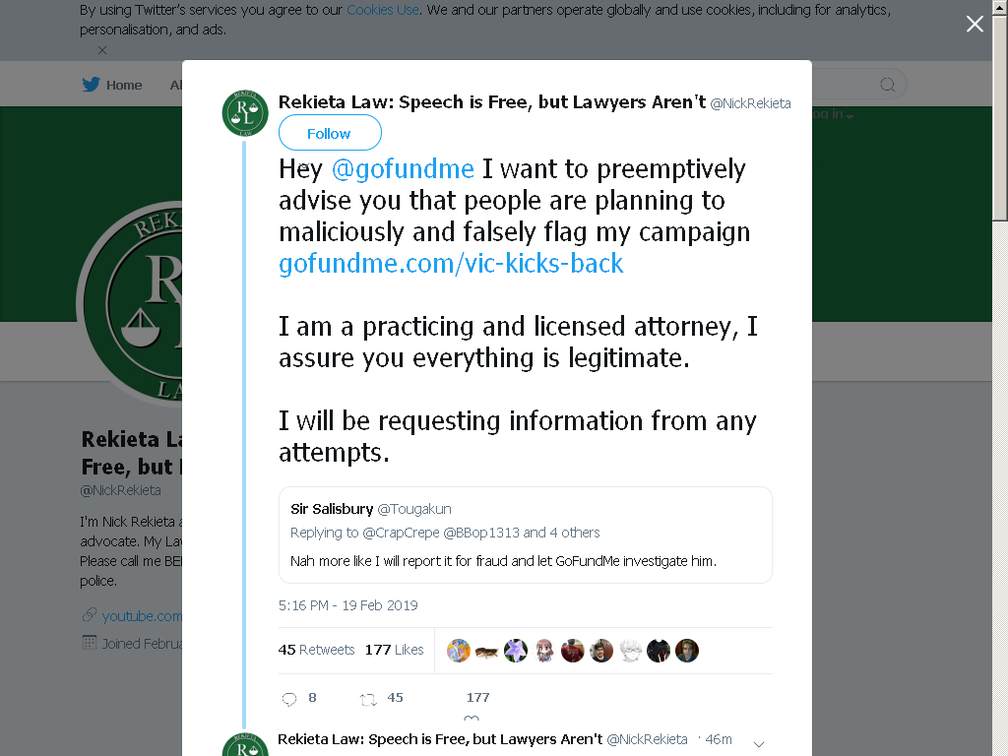Image resolution: width=1008 pixels, height=756 pixels.
Task: Click the retweet arrows icon
Action: coord(368,700)
